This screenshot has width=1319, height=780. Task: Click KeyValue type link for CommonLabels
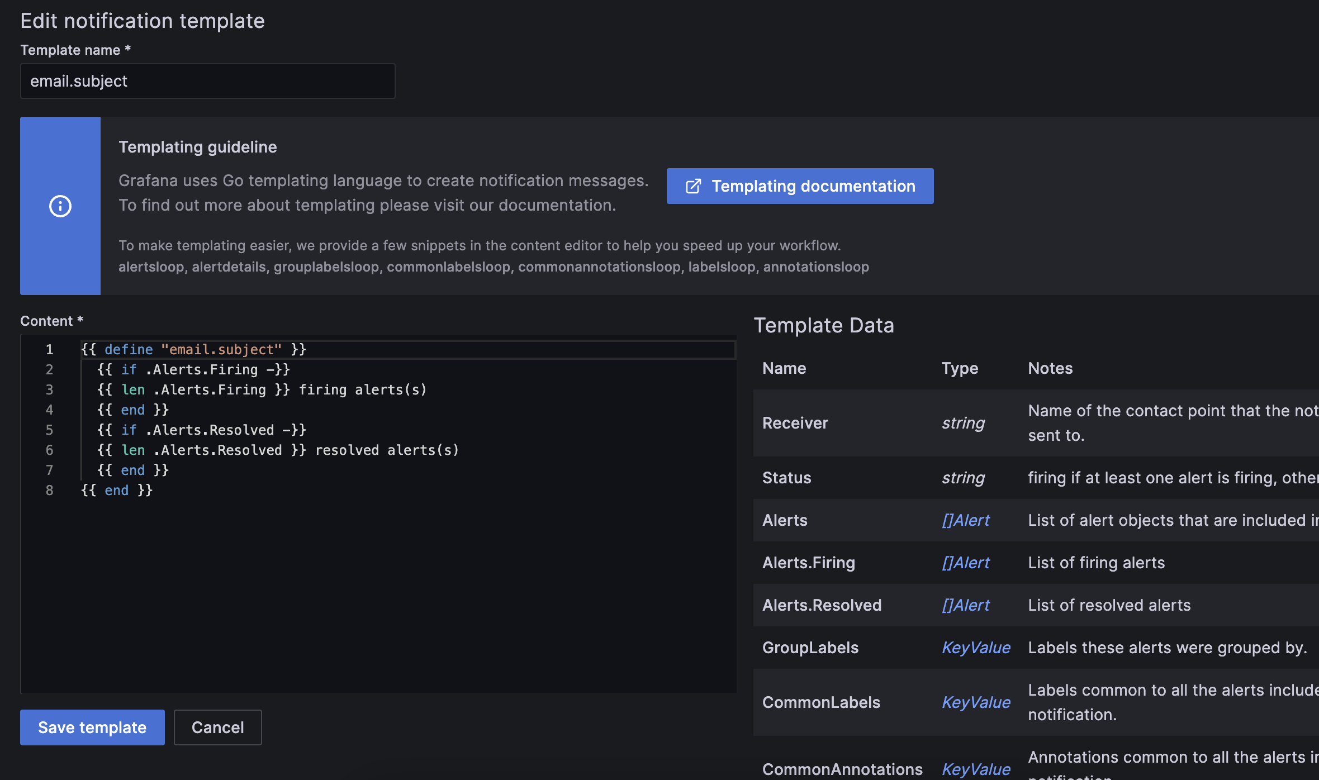click(x=975, y=702)
